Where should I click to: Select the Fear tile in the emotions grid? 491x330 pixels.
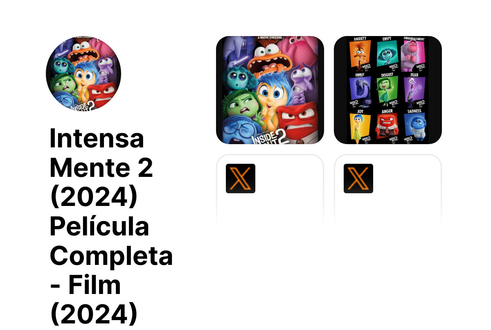(414, 90)
